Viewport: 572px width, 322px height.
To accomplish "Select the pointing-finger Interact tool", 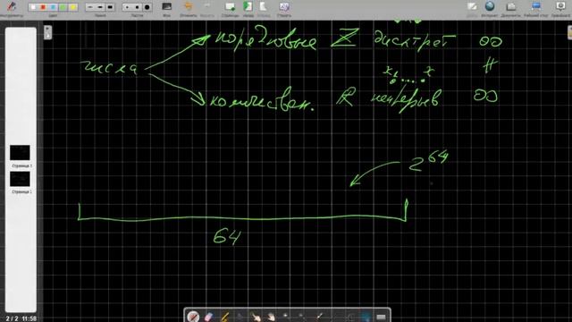I will 256,317.
